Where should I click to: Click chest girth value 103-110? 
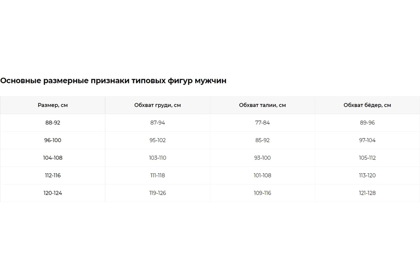[157, 158]
